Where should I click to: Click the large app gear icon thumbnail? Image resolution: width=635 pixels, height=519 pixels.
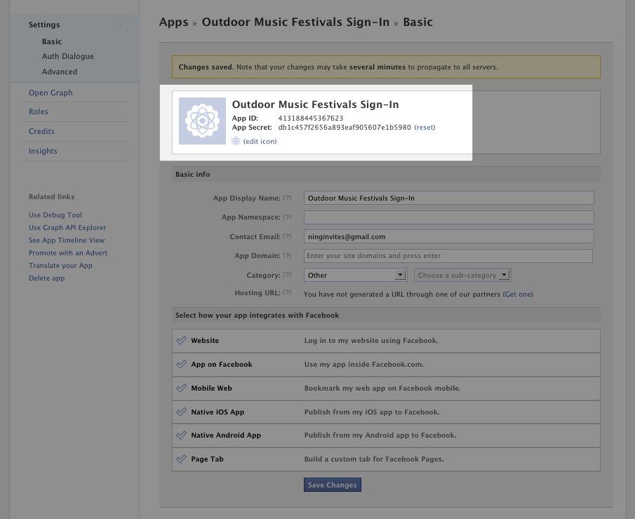[202, 121]
